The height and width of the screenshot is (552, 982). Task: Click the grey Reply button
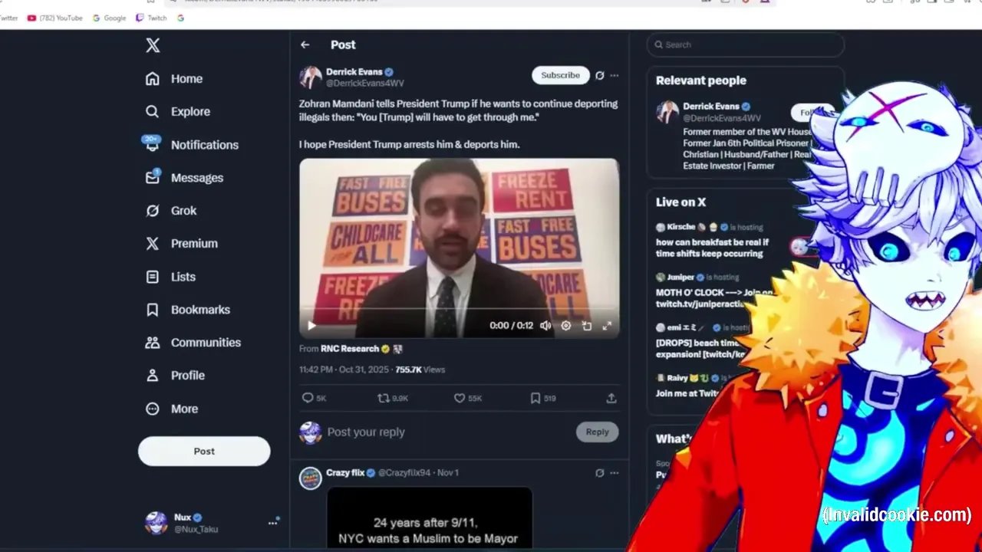(x=597, y=432)
